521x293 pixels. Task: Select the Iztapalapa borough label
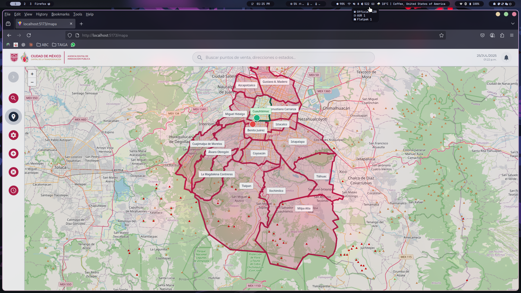point(297,142)
